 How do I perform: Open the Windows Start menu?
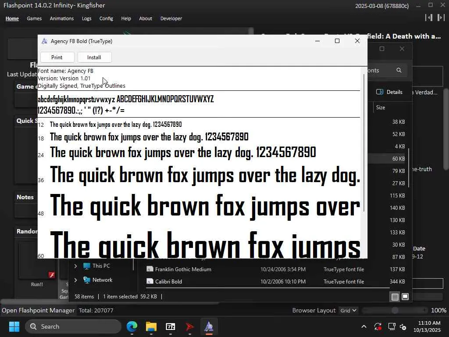point(14,326)
